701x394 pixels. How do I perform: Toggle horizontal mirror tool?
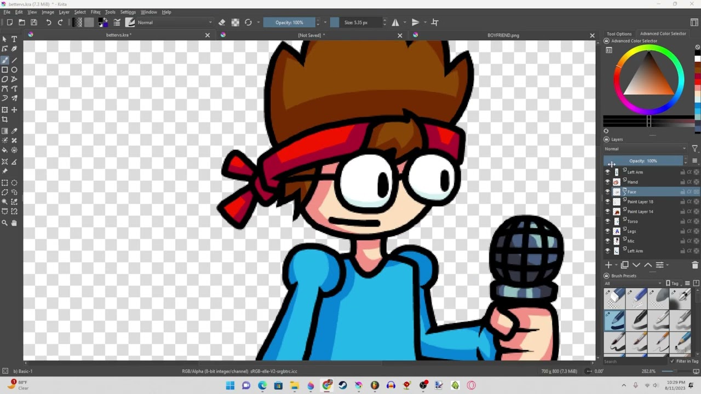[x=395, y=22]
